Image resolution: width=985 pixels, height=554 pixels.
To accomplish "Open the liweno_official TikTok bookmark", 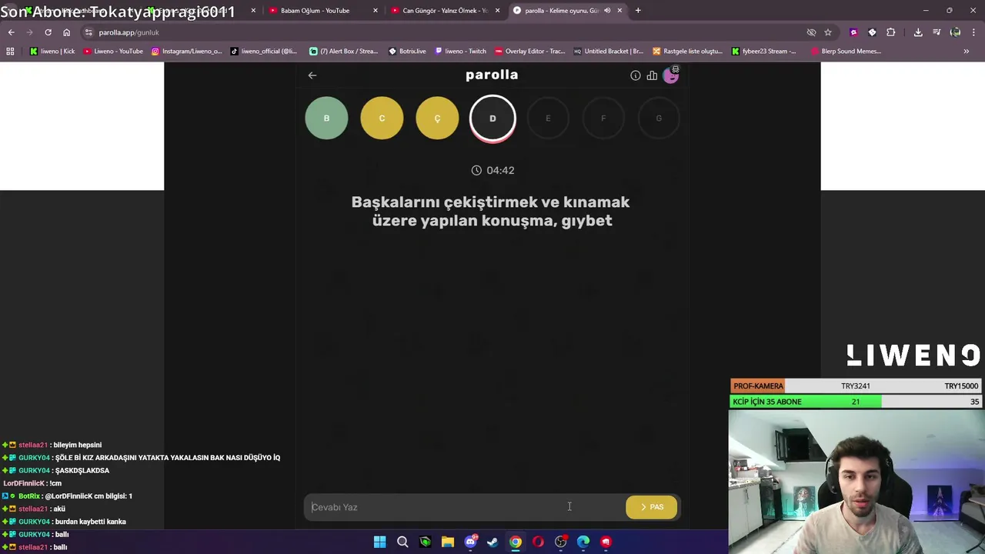I will [264, 52].
